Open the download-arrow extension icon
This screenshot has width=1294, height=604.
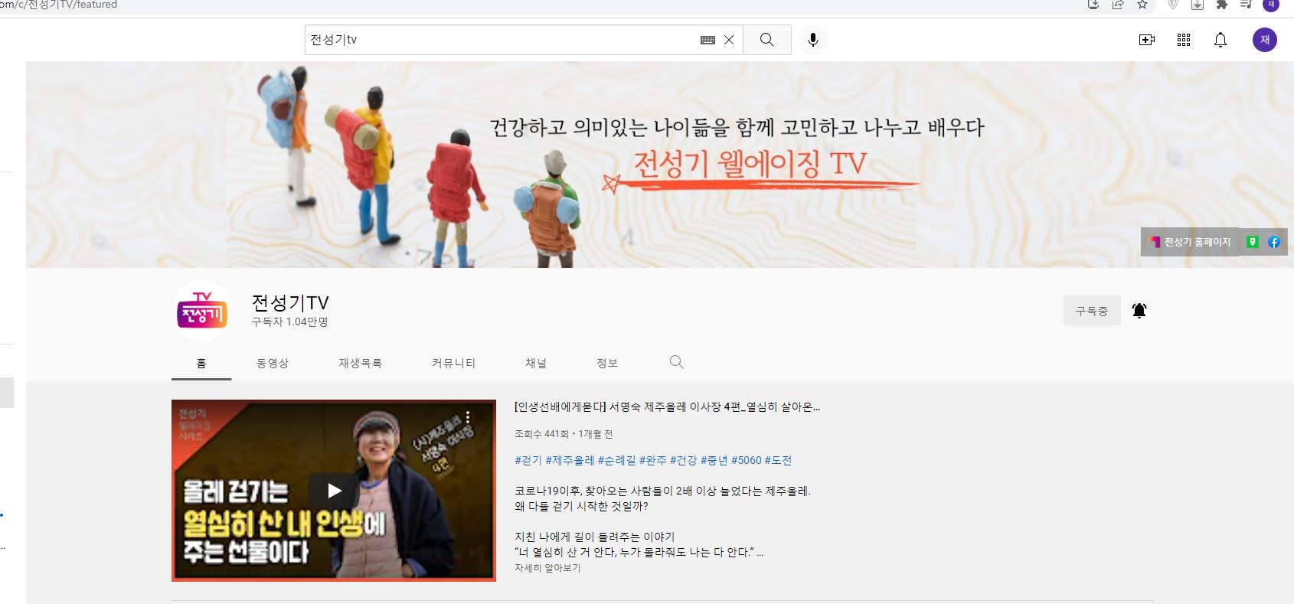click(1198, 5)
